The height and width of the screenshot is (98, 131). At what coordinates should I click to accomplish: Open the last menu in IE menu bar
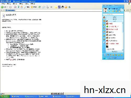(33, 4)
